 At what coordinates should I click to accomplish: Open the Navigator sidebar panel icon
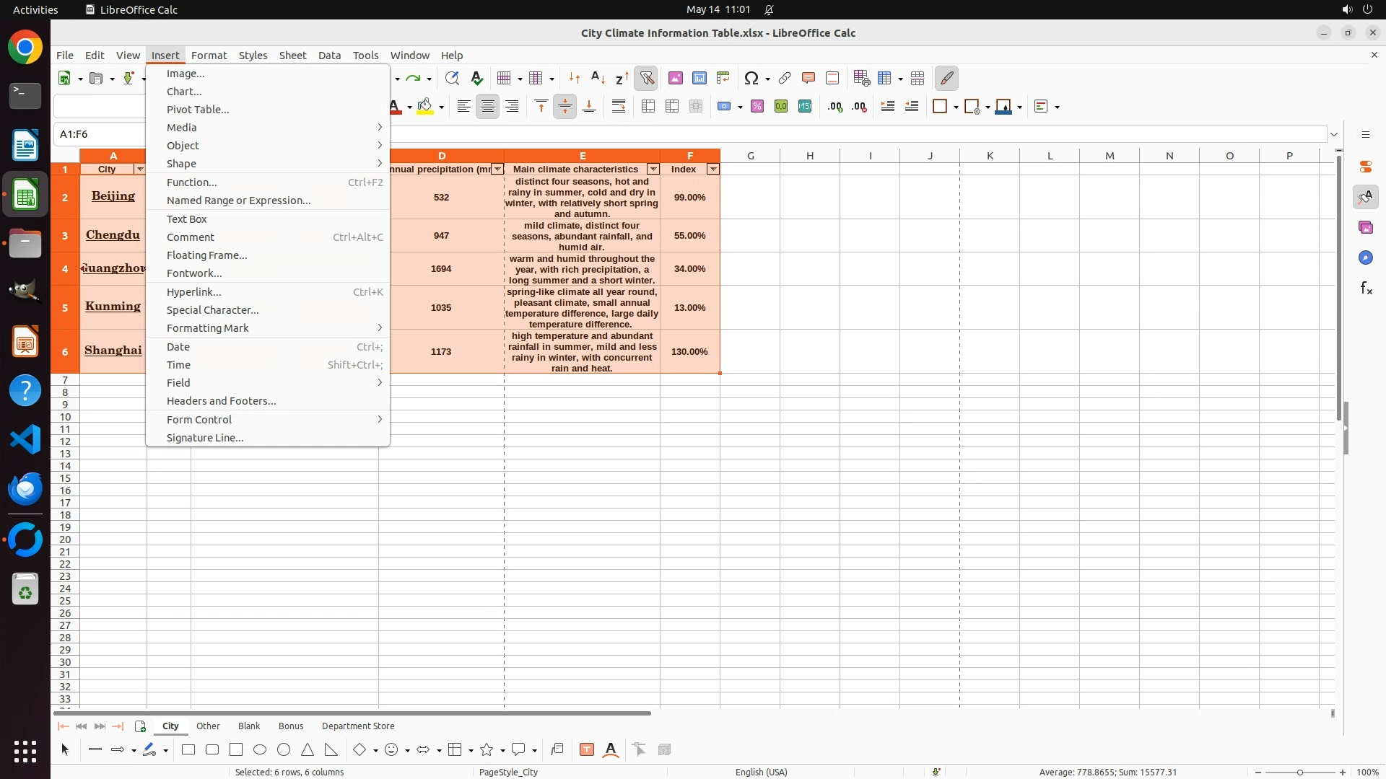(1365, 258)
